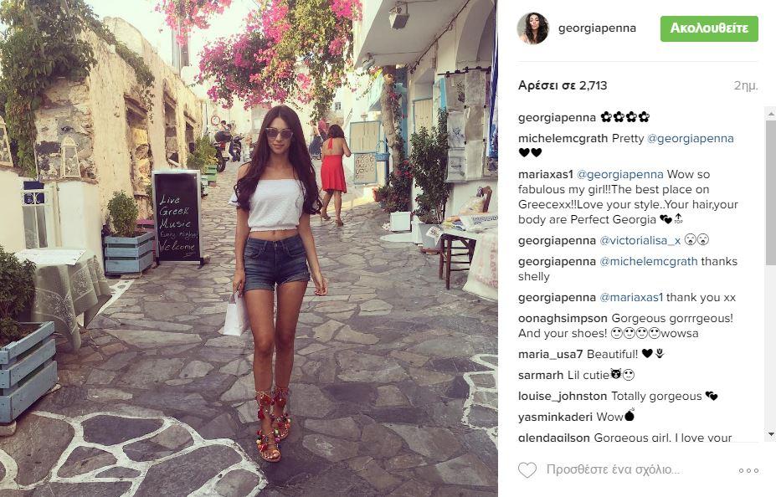The image size is (776, 497).
Task: Click the @victorialisa_x mention
Action: [640, 241]
